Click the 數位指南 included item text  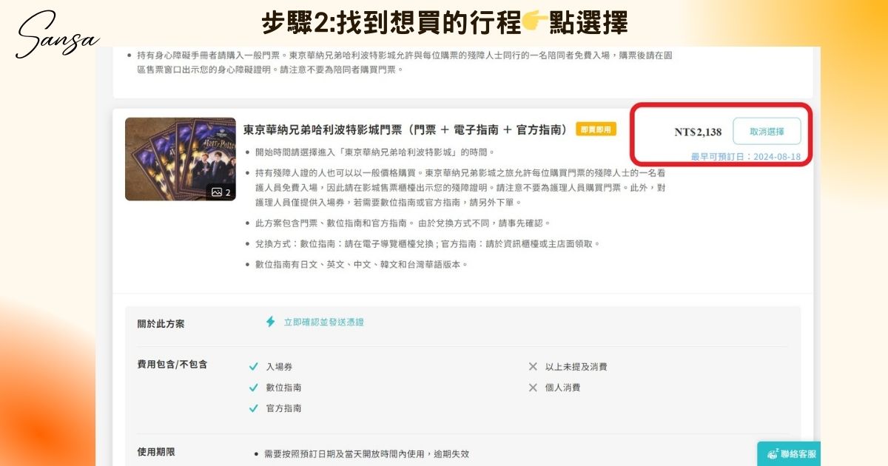point(283,388)
